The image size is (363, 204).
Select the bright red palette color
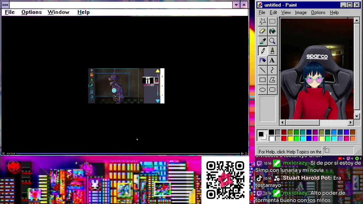point(284,139)
